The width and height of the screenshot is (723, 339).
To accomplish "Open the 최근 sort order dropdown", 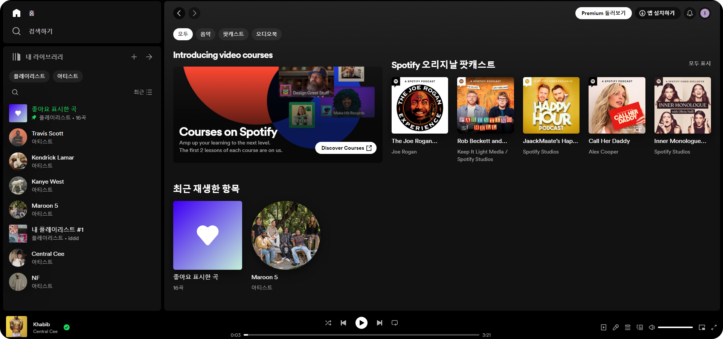I will tap(143, 92).
